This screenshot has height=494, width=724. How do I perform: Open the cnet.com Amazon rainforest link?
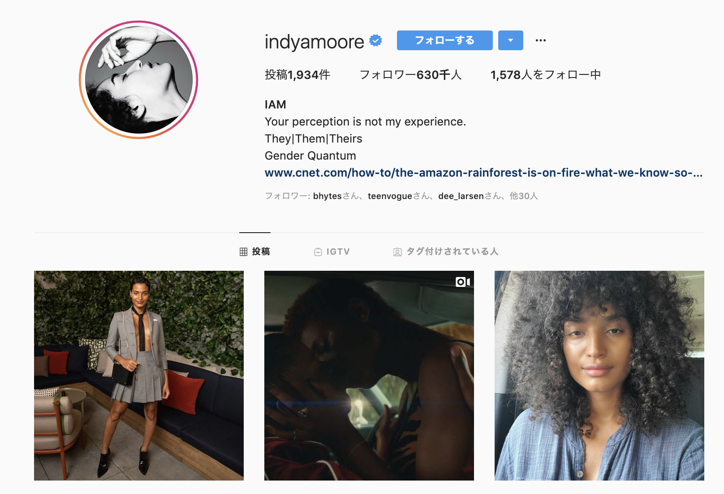[483, 173]
